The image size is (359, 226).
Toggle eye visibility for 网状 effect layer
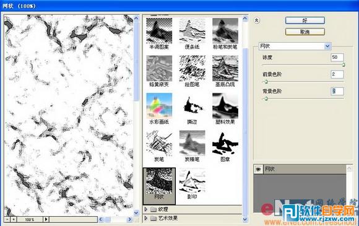coord(259,169)
